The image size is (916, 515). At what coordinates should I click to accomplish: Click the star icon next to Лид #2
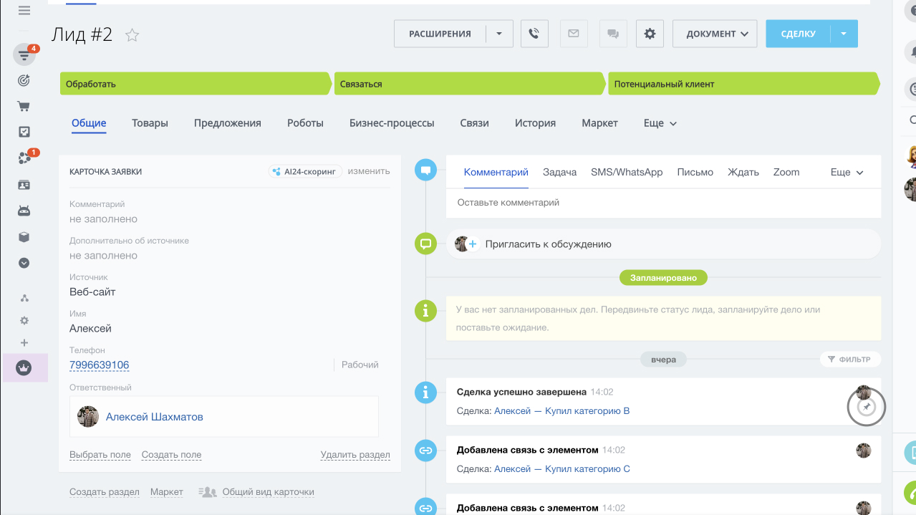click(132, 35)
